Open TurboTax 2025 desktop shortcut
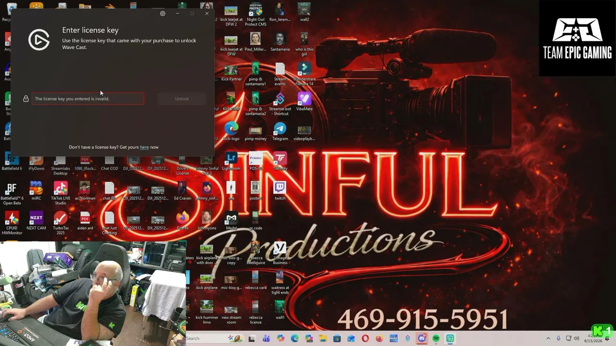This screenshot has height=346, width=616. click(61, 223)
